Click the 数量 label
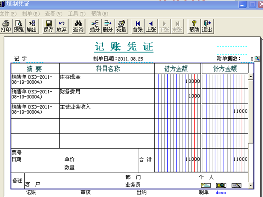The image size is (263, 197). coord(69,167)
